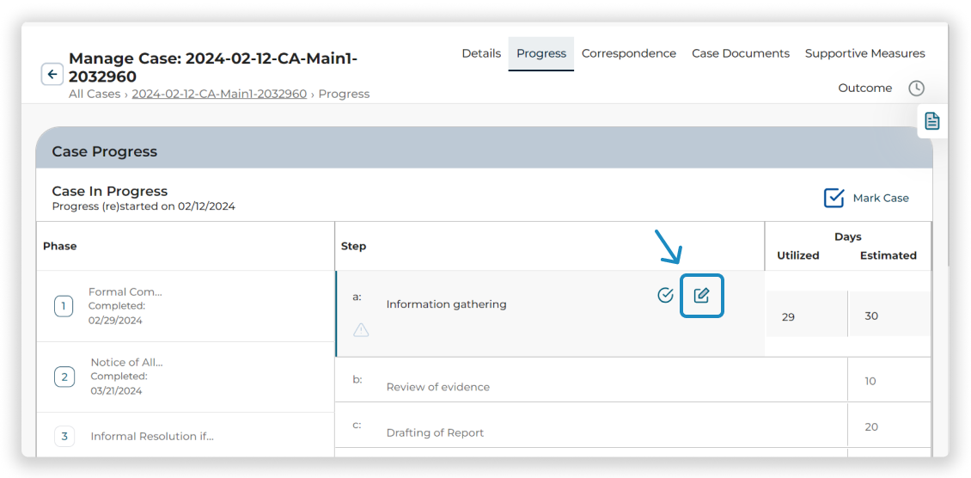The image size is (971, 478).
Task: Open the clock history icon
Action: pos(917,89)
